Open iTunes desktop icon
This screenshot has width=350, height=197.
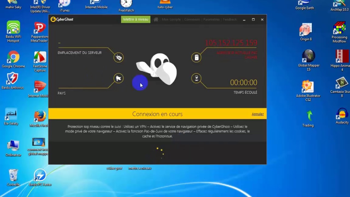[65, 6]
